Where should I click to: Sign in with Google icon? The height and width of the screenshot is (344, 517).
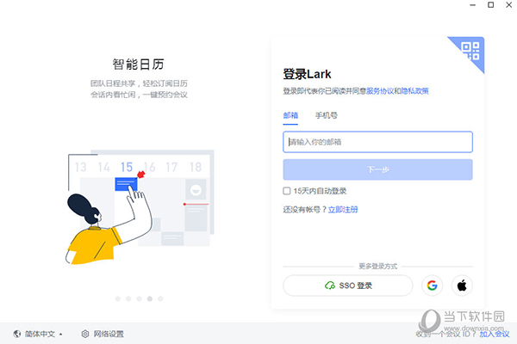point(432,286)
